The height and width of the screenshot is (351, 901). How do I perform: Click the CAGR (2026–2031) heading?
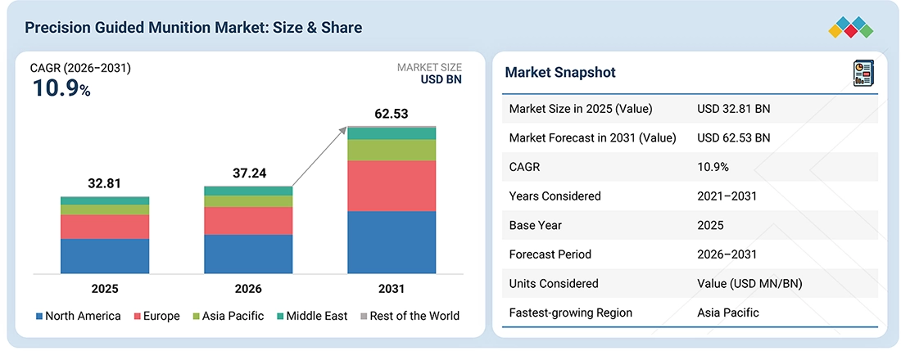(x=80, y=68)
